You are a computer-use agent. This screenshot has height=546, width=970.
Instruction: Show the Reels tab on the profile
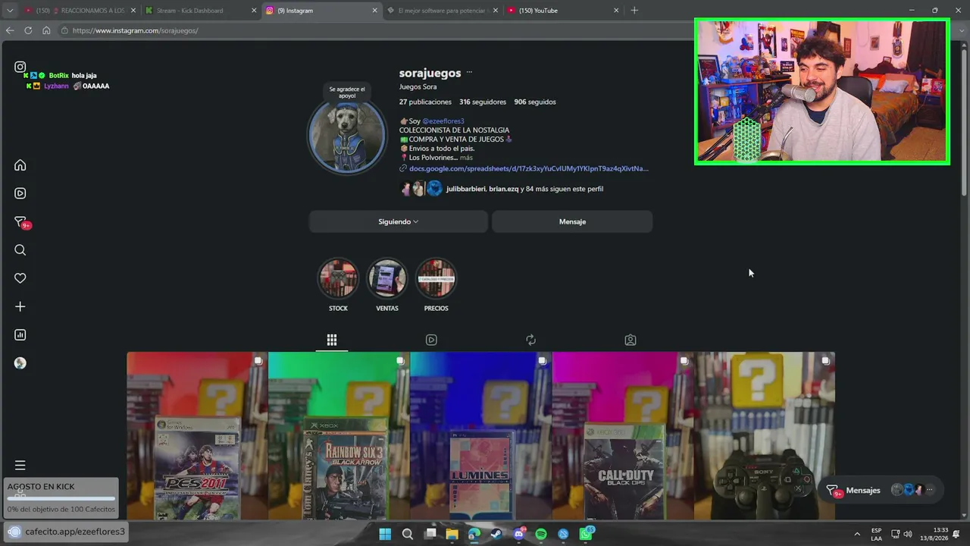431,340
